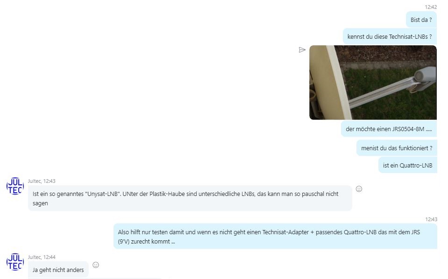Select the "Also hilft nur testen" message
The height and width of the screenshot is (279, 448).
275,237
